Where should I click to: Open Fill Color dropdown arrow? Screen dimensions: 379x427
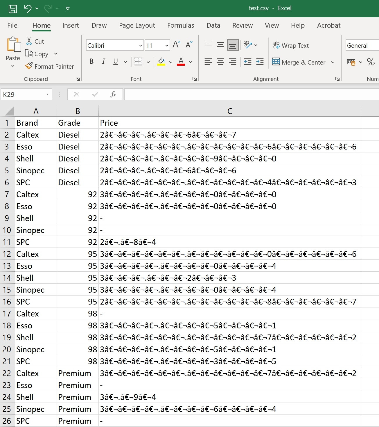tap(171, 62)
